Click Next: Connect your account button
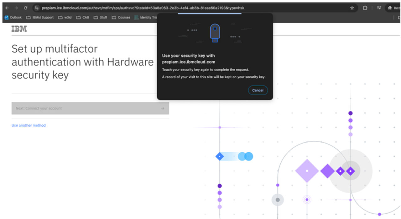This screenshot has height=219, width=401. pyautogui.click(x=90, y=108)
